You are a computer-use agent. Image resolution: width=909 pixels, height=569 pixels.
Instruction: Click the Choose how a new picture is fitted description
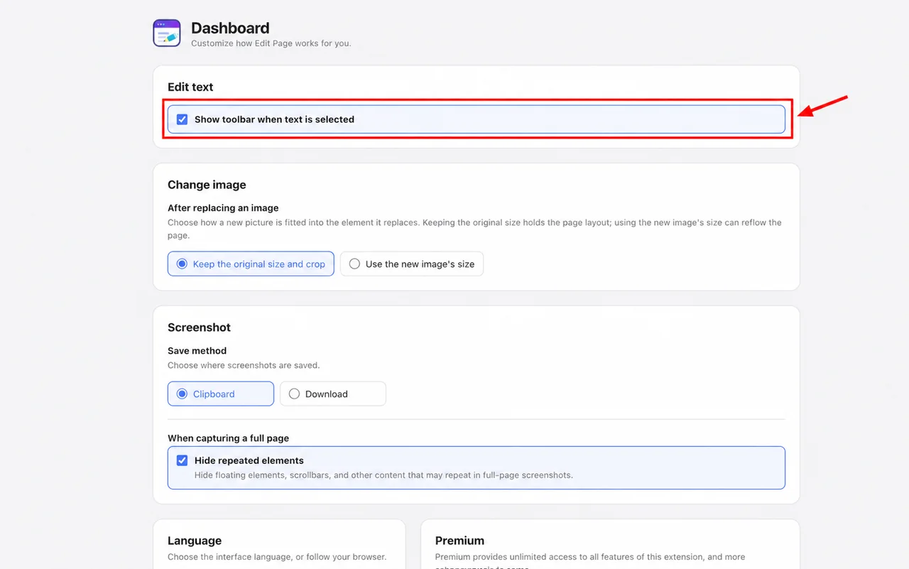coord(474,229)
